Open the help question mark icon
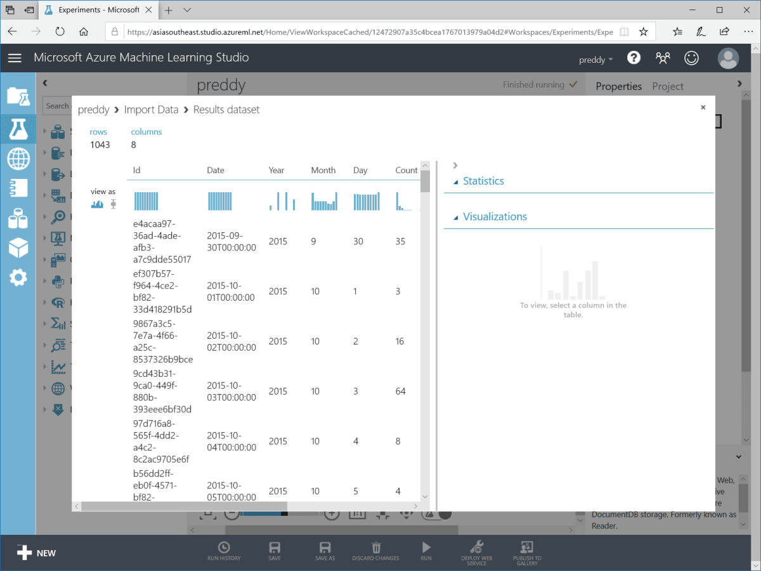The height and width of the screenshot is (571, 761). (x=634, y=58)
